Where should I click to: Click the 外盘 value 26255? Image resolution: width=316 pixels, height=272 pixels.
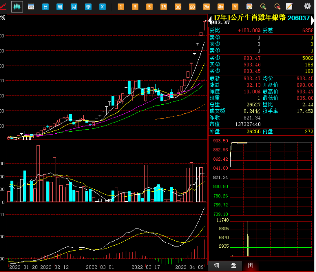(x=253, y=132)
